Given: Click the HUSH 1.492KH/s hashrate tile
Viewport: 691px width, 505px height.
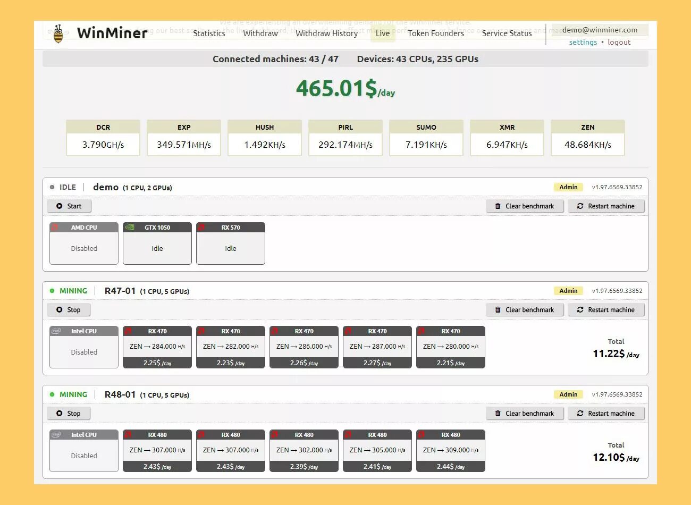Looking at the screenshot, I should click(265, 138).
